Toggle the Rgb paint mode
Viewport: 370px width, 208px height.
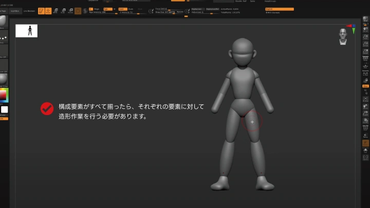pyautogui.click(x=107, y=9)
